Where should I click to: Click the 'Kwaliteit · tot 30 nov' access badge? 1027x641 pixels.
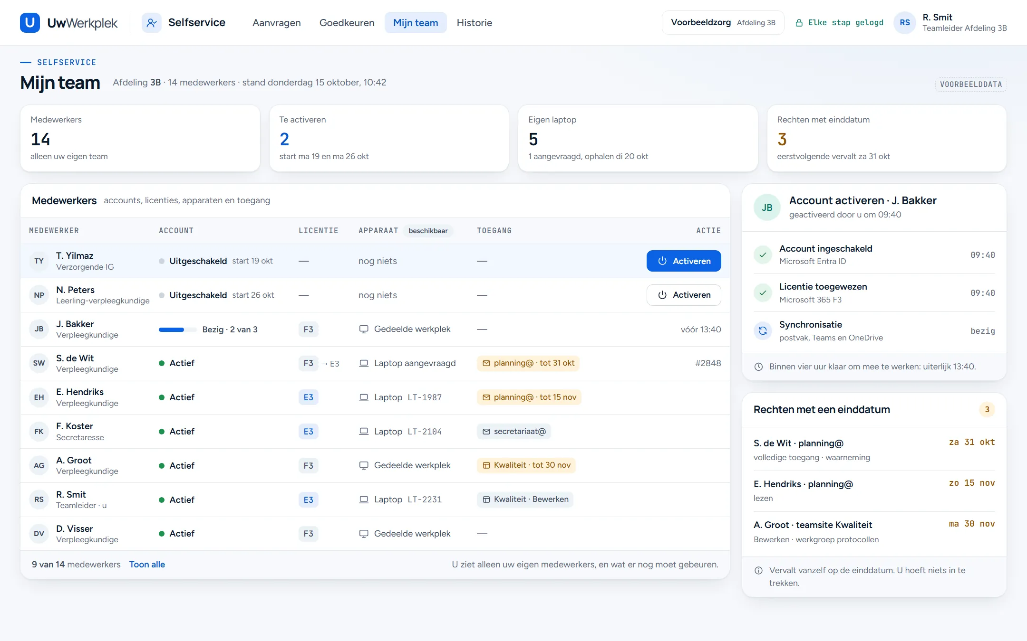click(526, 465)
